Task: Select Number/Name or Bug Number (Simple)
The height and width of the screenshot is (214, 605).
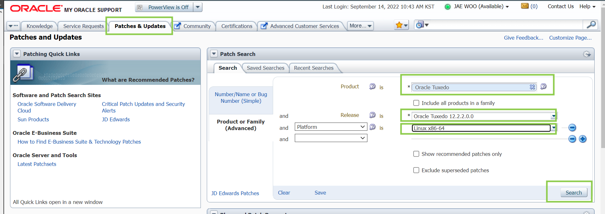Action: click(x=241, y=97)
